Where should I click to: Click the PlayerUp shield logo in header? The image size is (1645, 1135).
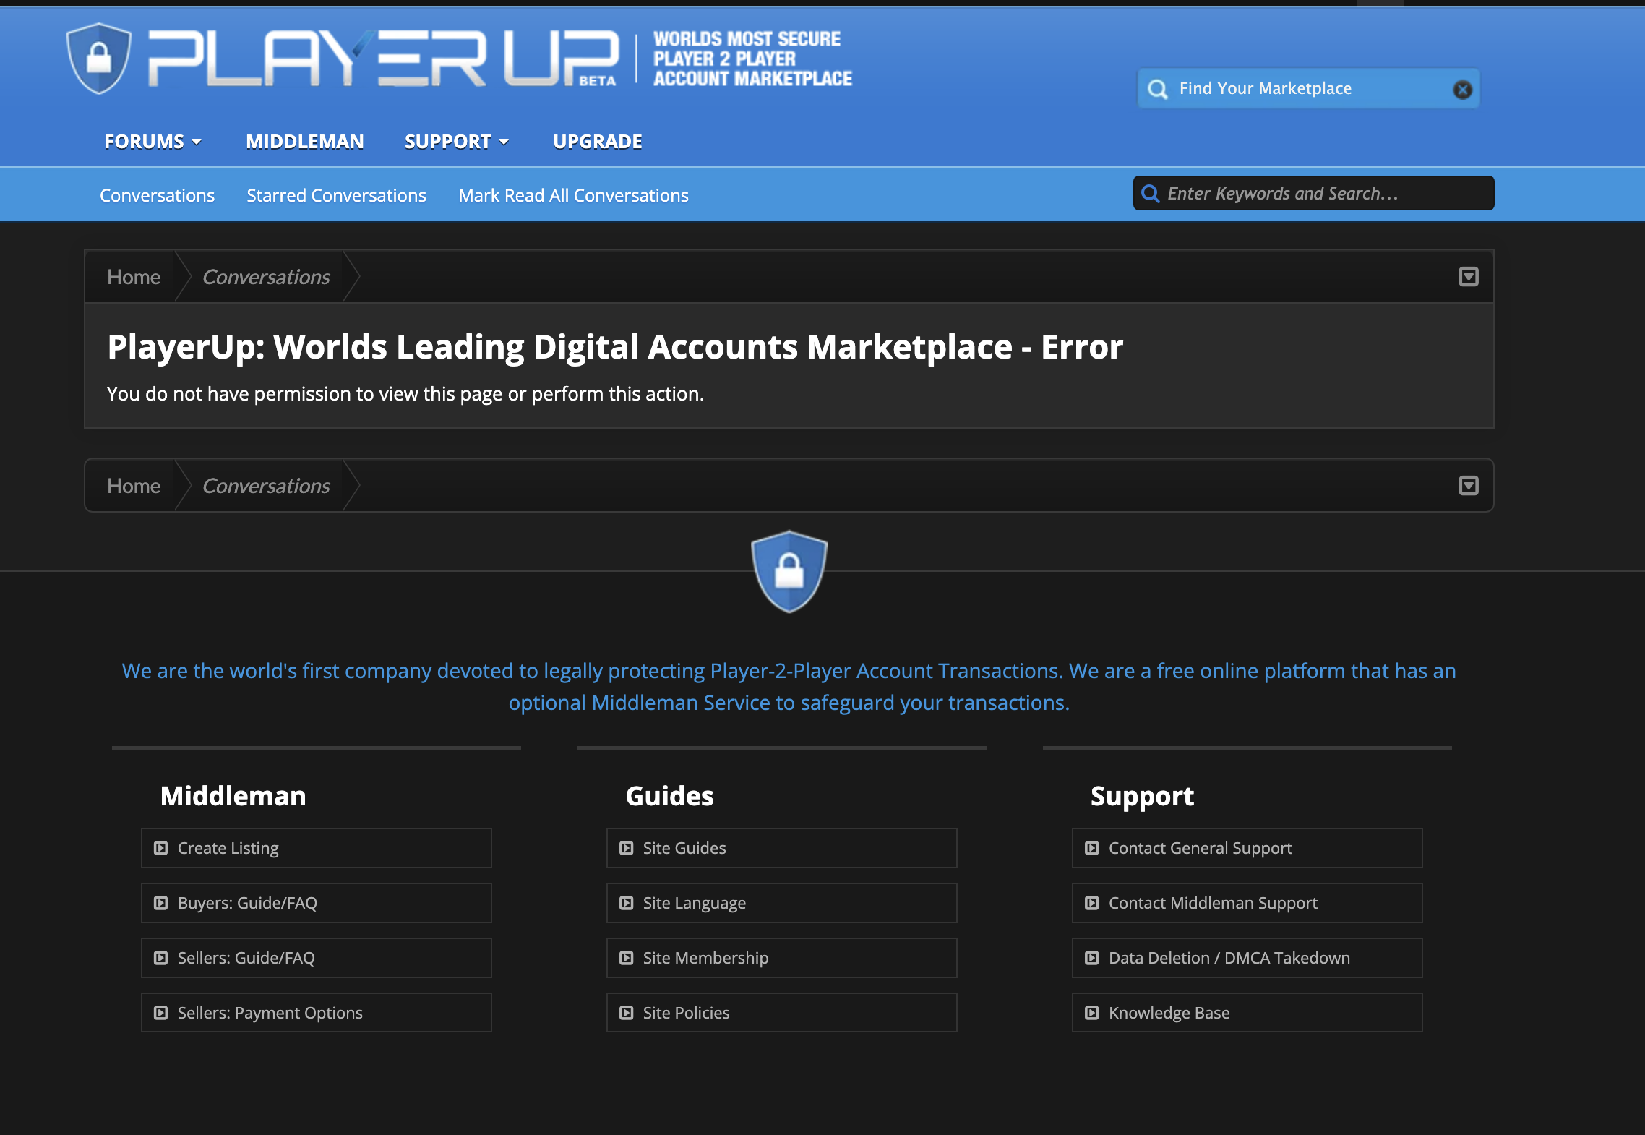point(99,59)
